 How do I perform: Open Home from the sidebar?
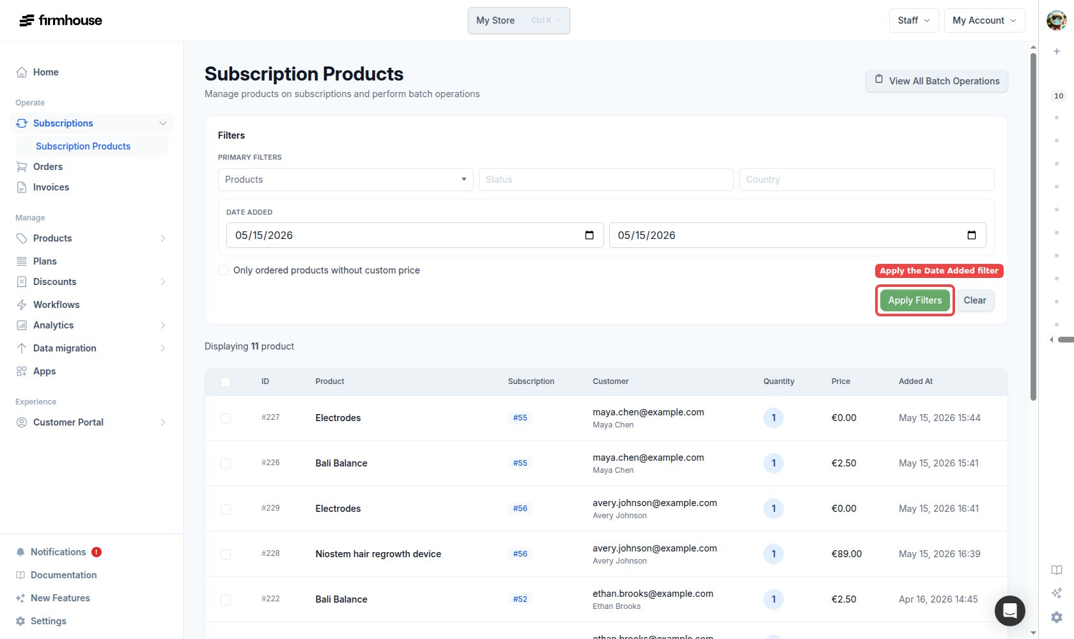[45, 72]
